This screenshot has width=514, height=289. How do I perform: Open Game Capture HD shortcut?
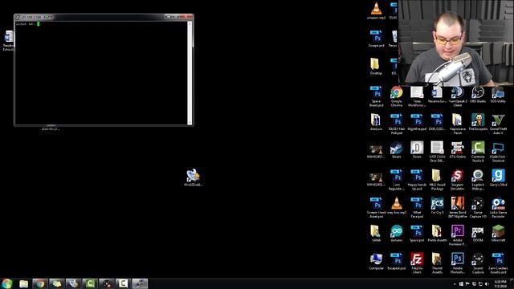tap(478, 207)
